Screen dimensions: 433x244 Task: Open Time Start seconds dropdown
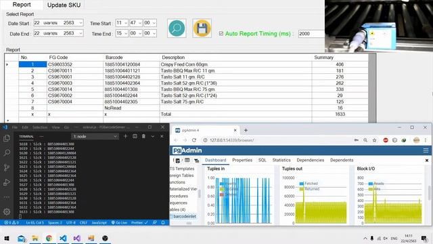[154, 22]
